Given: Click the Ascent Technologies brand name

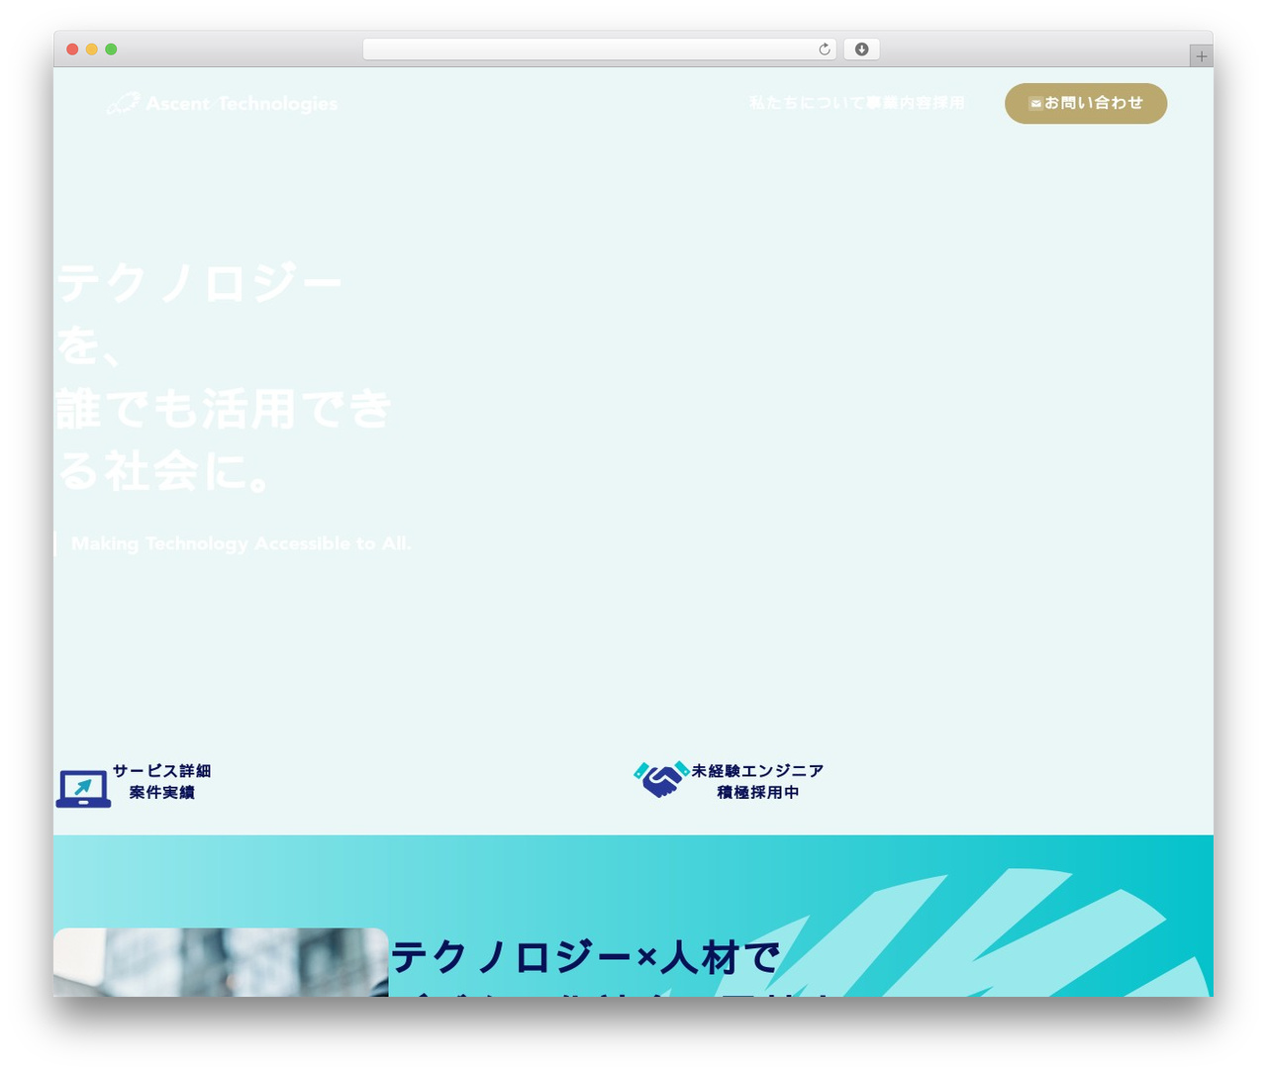Looking at the screenshot, I should [x=242, y=103].
